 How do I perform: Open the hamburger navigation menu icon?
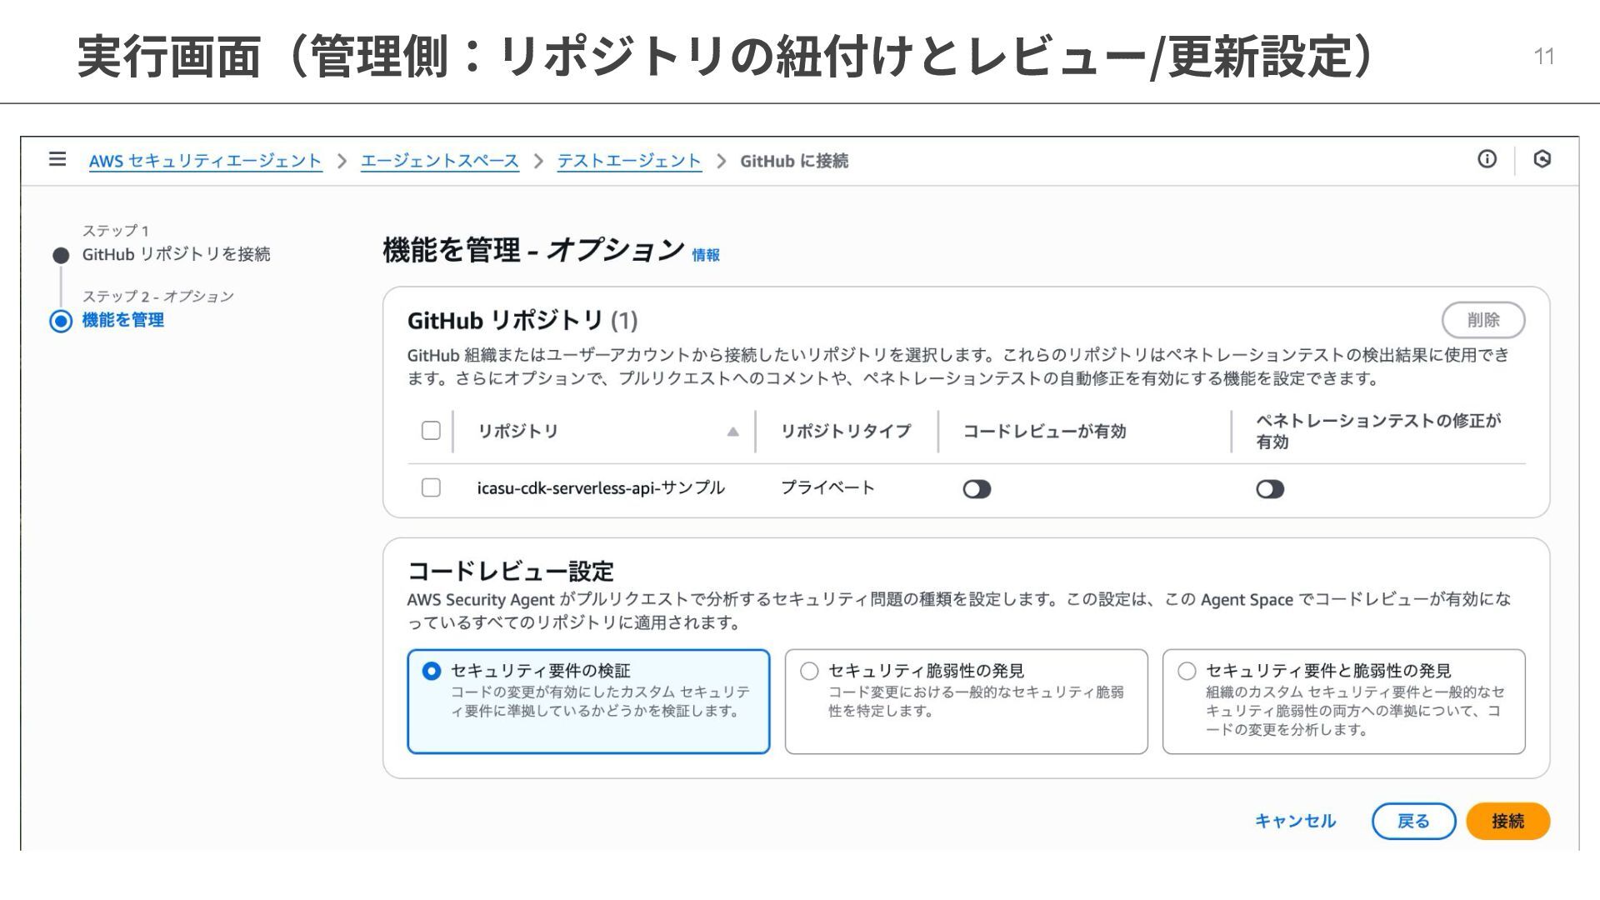[57, 159]
